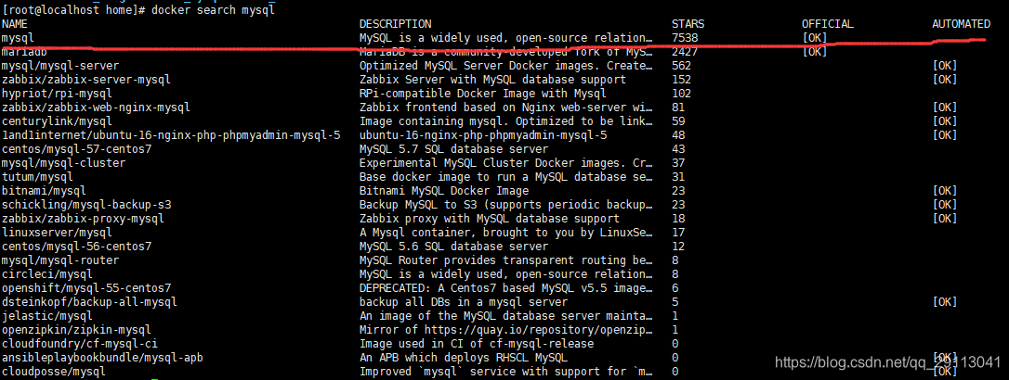Select 'cloudfoundry/cf-mysql-ci' image name
This screenshot has height=380, width=1009.
(x=80, y=344)
